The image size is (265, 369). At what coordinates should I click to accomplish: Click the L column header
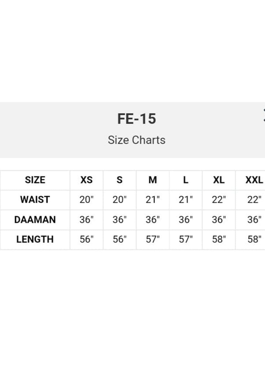(x=185, y=180)
